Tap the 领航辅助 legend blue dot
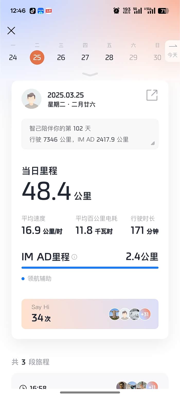Screen dimensions: 180x397 23,279
